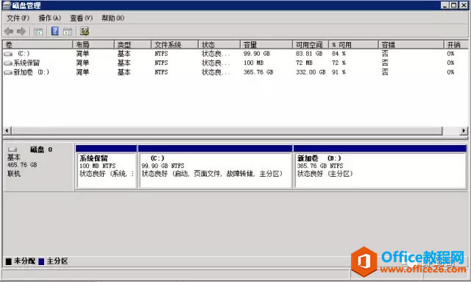Viewport: 471px width, 282px height.
Task: Click the blue Help question mark icon
Action: click(x=55, y=31)
